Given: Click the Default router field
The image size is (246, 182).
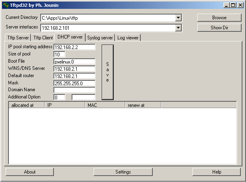Looking at the screenshot, I should tap(74, 76).
